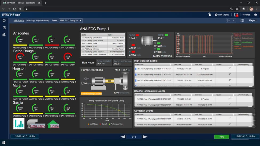Viewport: 260px width, 146px height.
Task: Select the ANA FCC Pump 1 gauge
Action: click(x=20, y=40)
